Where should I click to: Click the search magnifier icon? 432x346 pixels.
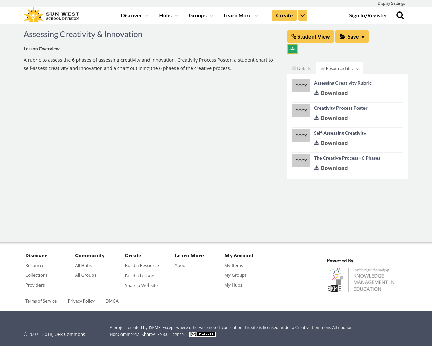[400, 15]
